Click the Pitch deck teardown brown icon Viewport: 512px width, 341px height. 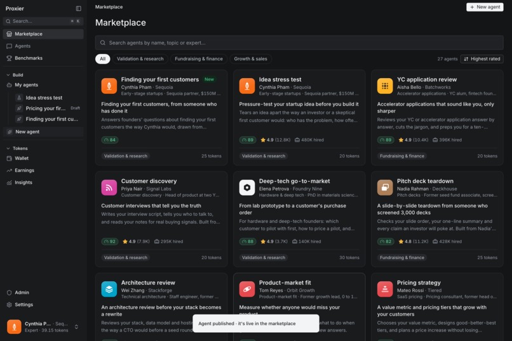pos(385,187)
